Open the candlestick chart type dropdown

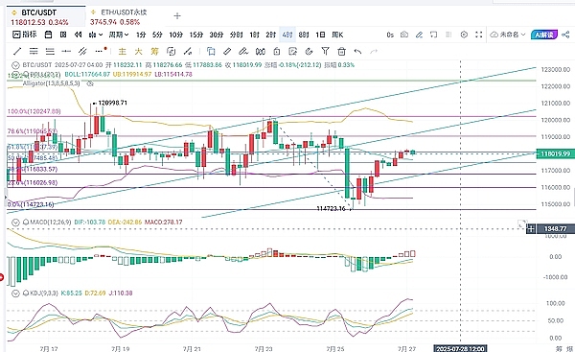coord(95,35)
